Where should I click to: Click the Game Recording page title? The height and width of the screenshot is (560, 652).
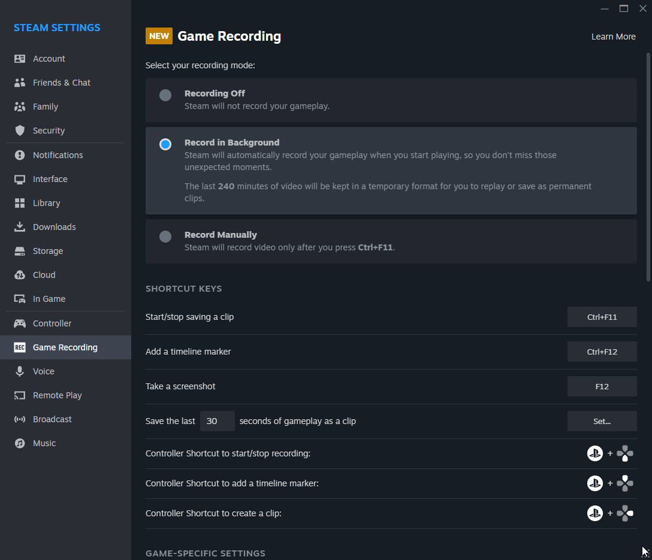(229, 36)
